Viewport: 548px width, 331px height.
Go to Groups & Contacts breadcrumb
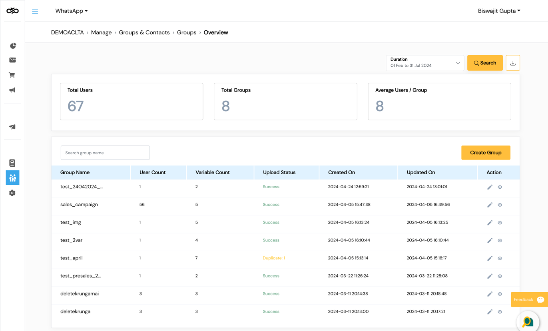[144, 32]
